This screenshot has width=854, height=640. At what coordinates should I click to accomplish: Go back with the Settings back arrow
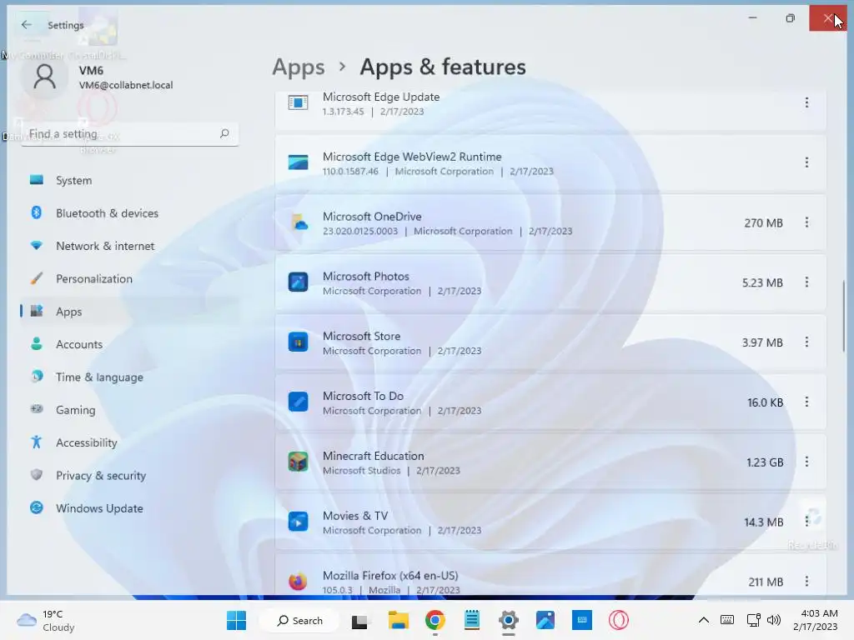click(x=26, y=24)
